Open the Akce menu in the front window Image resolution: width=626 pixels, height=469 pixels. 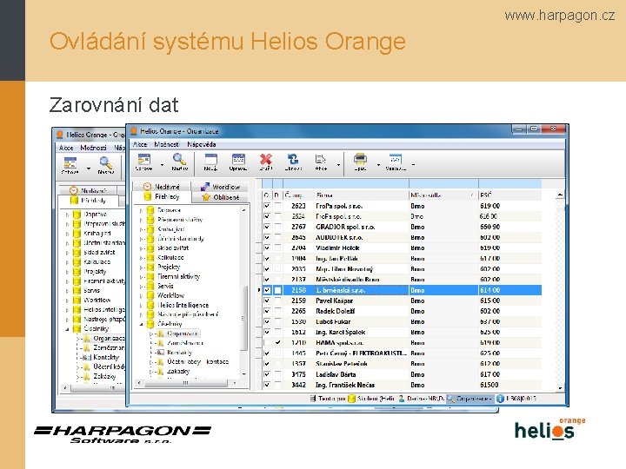pos(140,144)
